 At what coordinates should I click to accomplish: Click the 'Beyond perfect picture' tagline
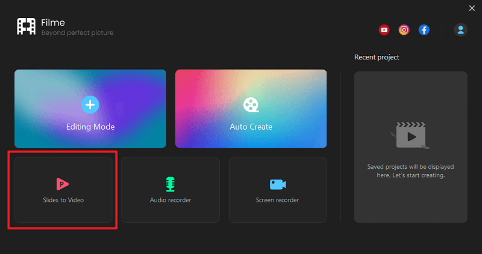pyautogui.click(x=78, y=33)
